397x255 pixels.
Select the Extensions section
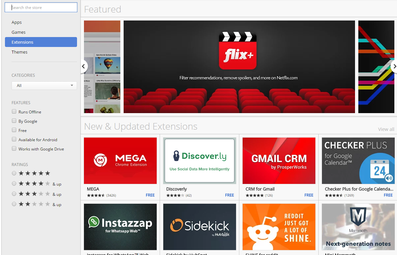[41, 42]
